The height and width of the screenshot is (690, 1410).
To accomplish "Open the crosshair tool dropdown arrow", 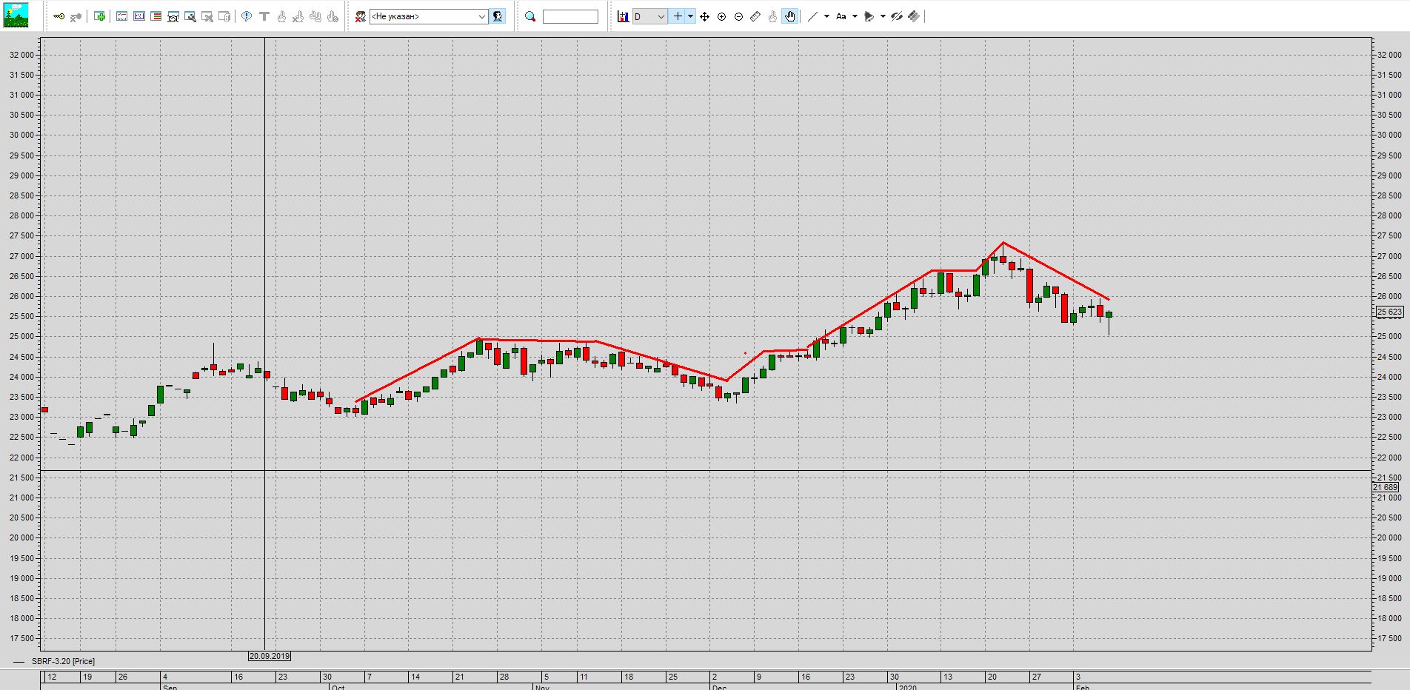I will (691, 16).
